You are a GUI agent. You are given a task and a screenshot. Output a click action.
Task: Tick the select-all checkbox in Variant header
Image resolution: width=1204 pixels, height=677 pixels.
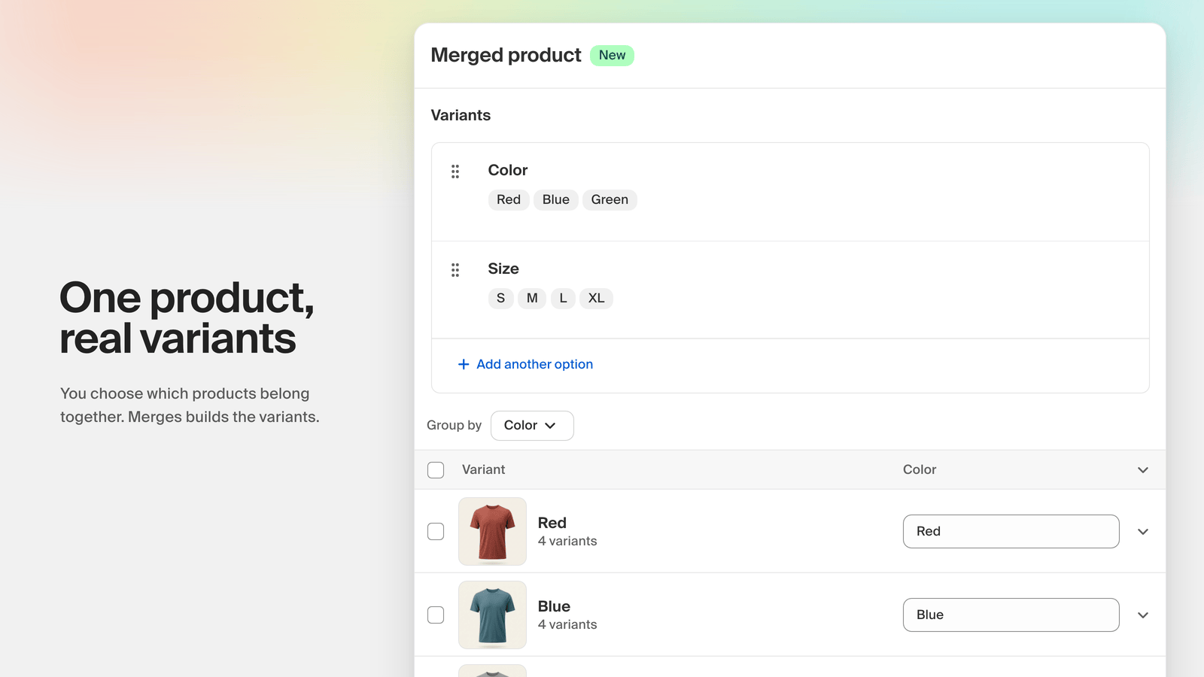436,470
